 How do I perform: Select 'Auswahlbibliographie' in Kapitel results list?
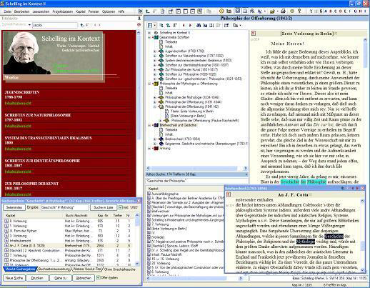(x=165, y=194)
